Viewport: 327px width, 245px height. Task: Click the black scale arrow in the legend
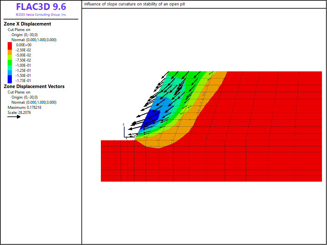(x=14, y=117)
